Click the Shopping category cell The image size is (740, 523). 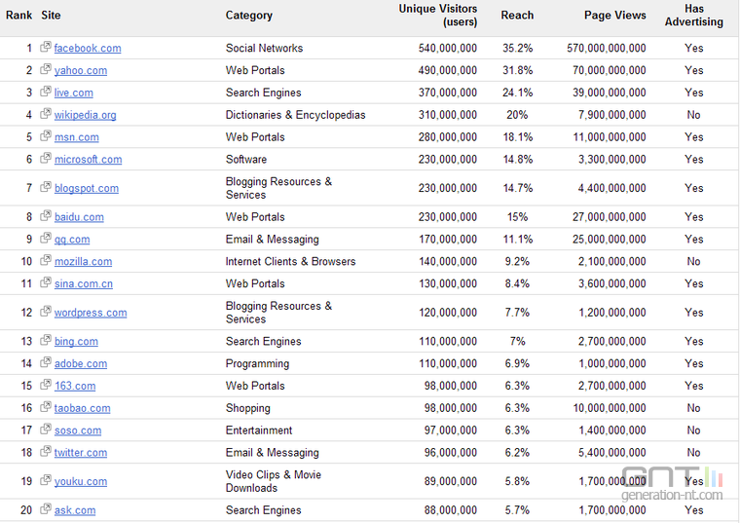pyautogui.click(x=247, y=408)
